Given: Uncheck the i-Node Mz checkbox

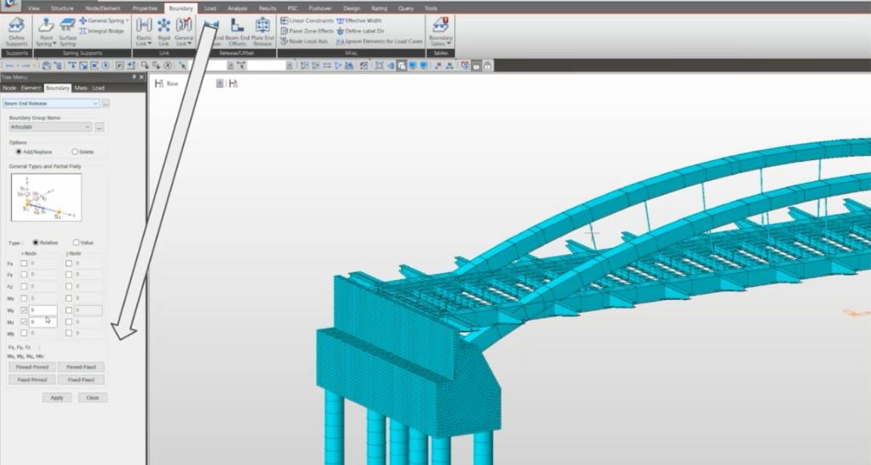Looking at the screenshot, I should pos(24,322).
